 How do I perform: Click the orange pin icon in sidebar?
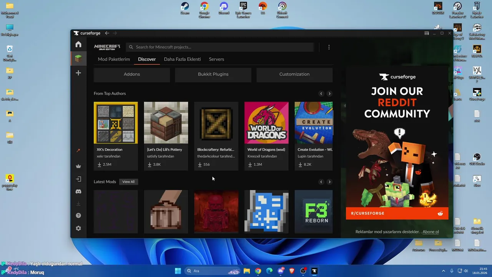78,151
